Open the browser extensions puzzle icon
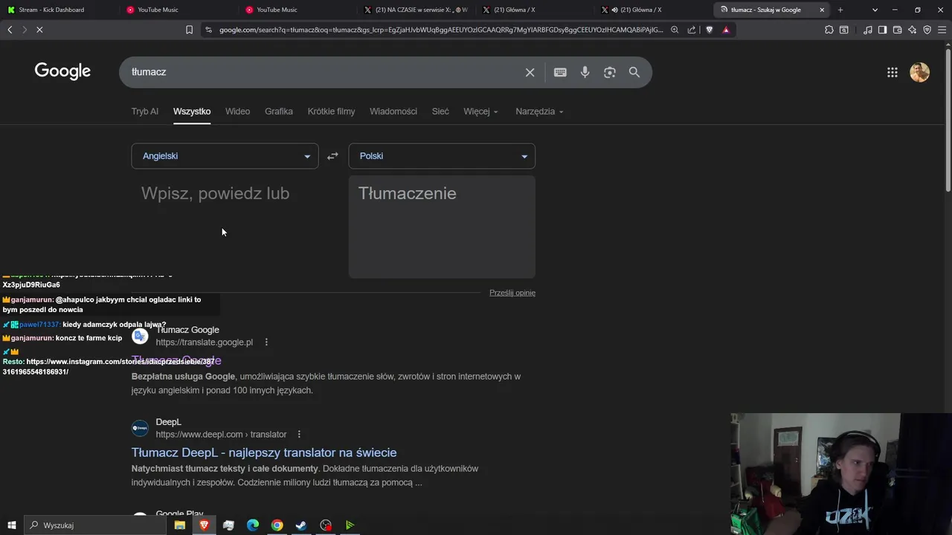 [829, 30]
